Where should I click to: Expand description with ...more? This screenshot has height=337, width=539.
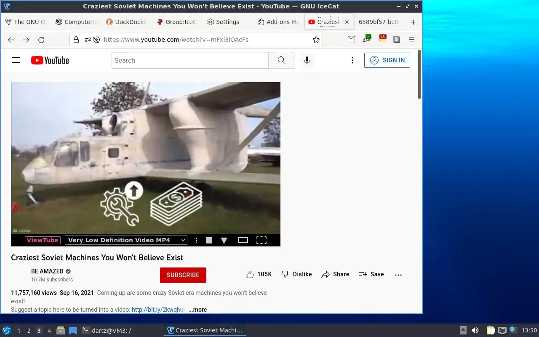tap(197, 310)
